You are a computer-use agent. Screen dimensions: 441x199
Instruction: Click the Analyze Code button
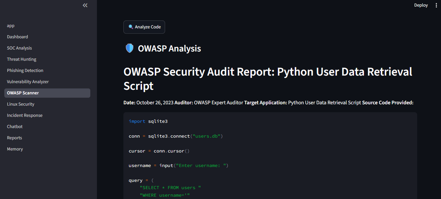click(x=144, y=27)
